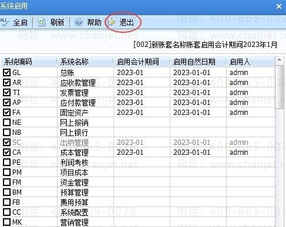Uncheck the AP 应付款管理 checkbox
The image size is (286, 227).
[x=6, y=103]
